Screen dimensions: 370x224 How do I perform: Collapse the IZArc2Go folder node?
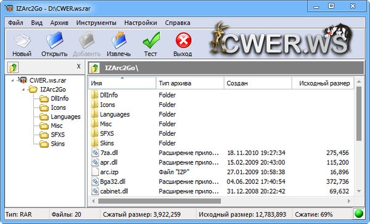pos(23,89)
